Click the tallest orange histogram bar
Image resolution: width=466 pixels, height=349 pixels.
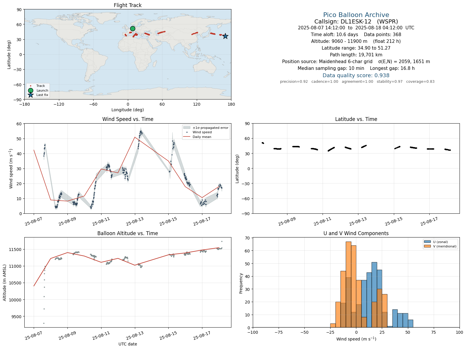[x=348, y=284]
